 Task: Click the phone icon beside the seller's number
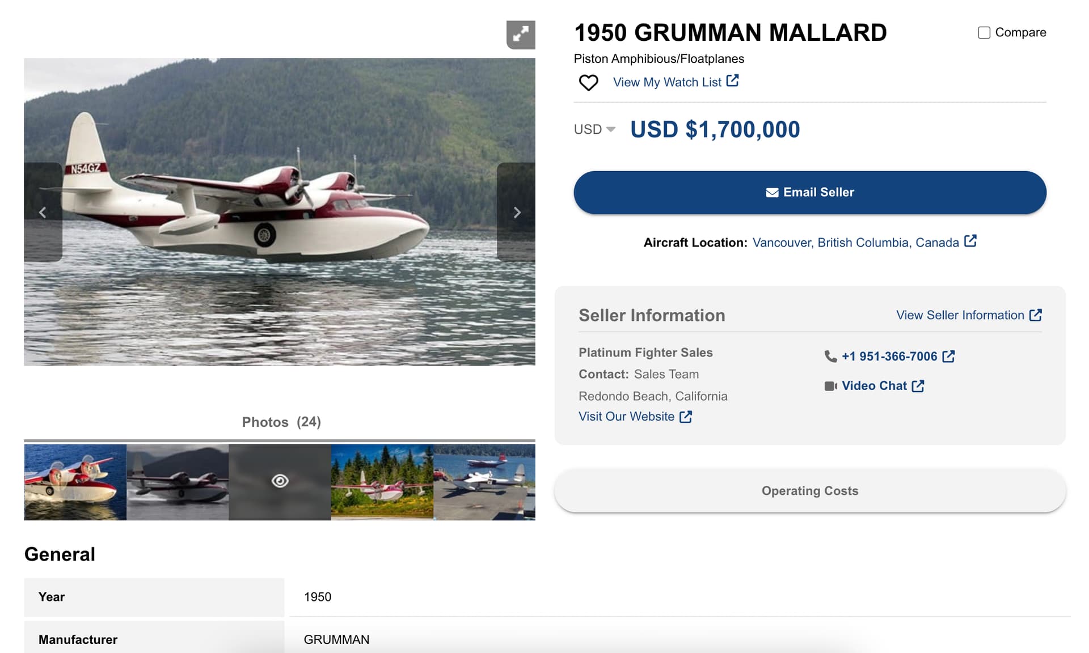[830, 357]
